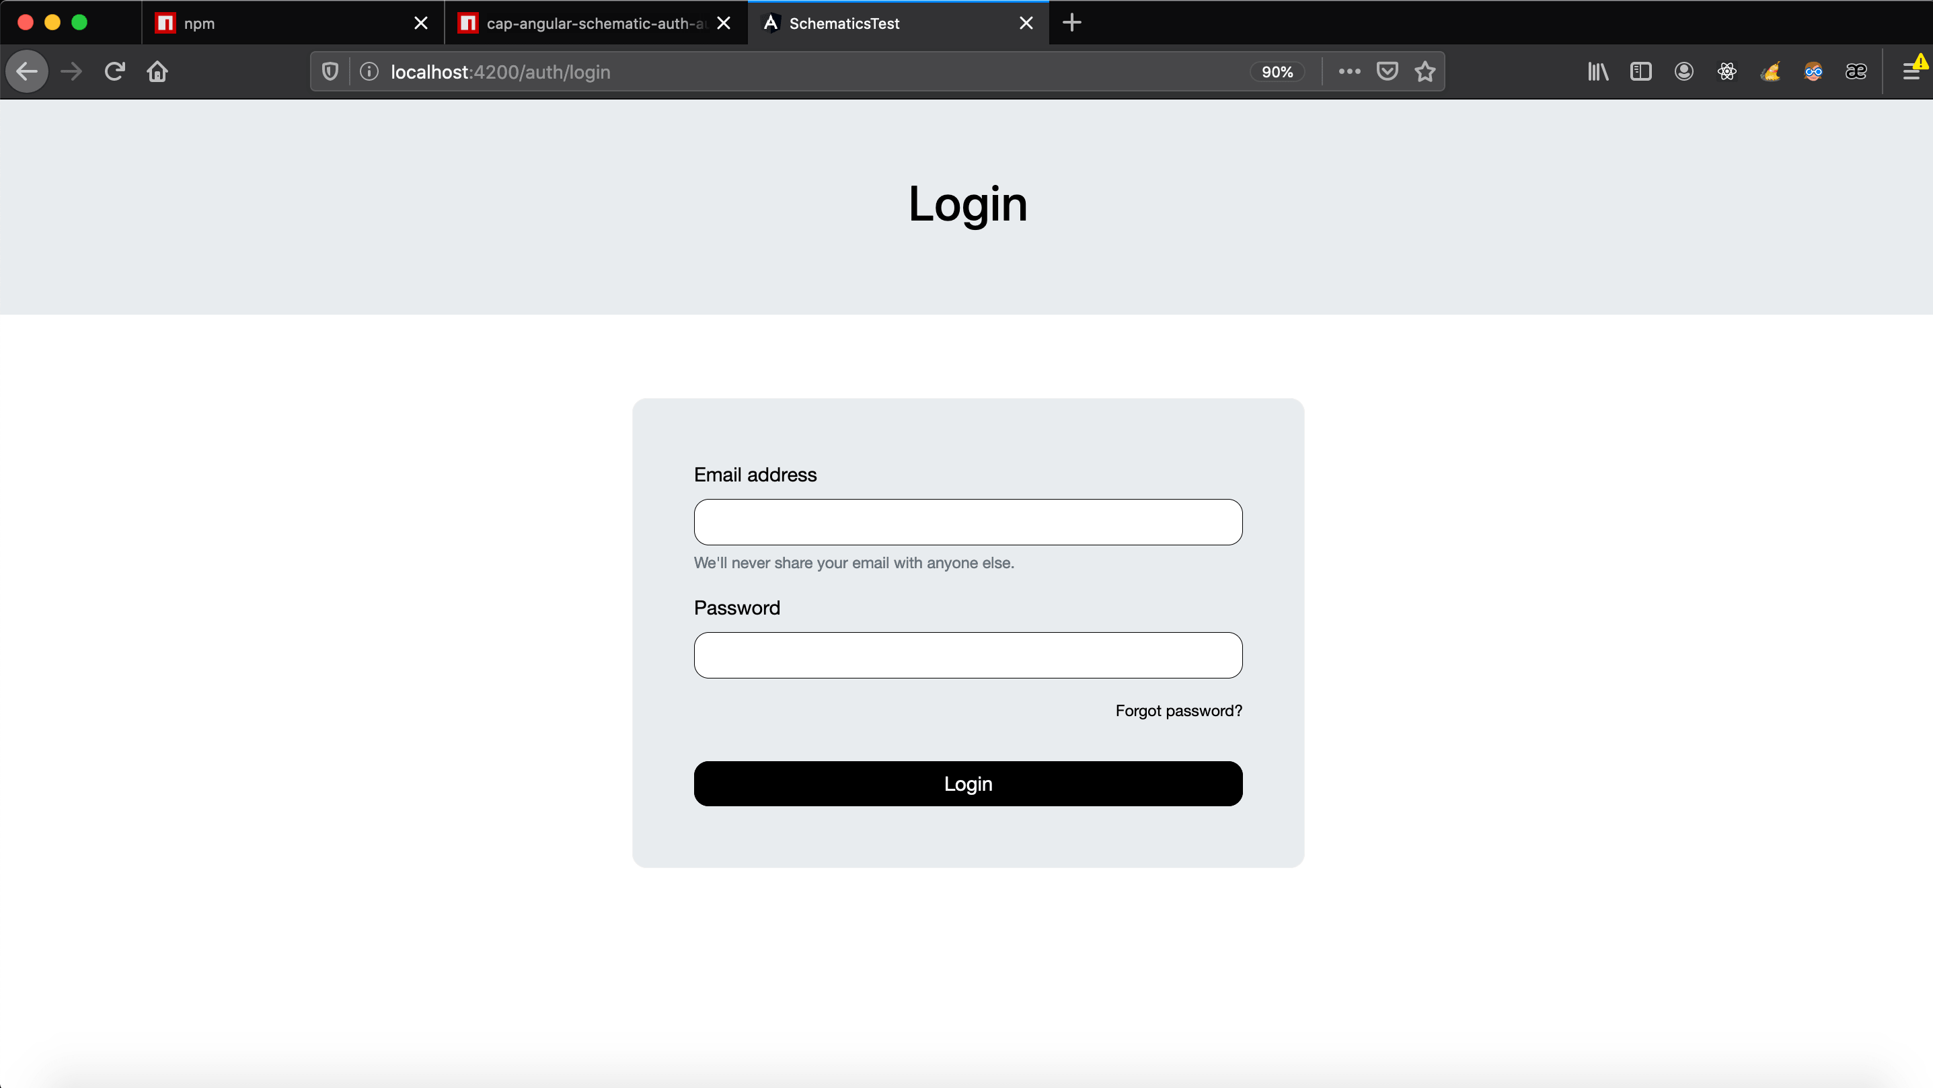1933x1088 pixels.
Task: Close the SchematicsTest tab
Action: tap(1026, 24)
